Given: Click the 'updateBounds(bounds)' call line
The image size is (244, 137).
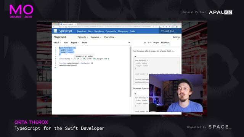Looking at the screenshot, I should pos(68,65).
